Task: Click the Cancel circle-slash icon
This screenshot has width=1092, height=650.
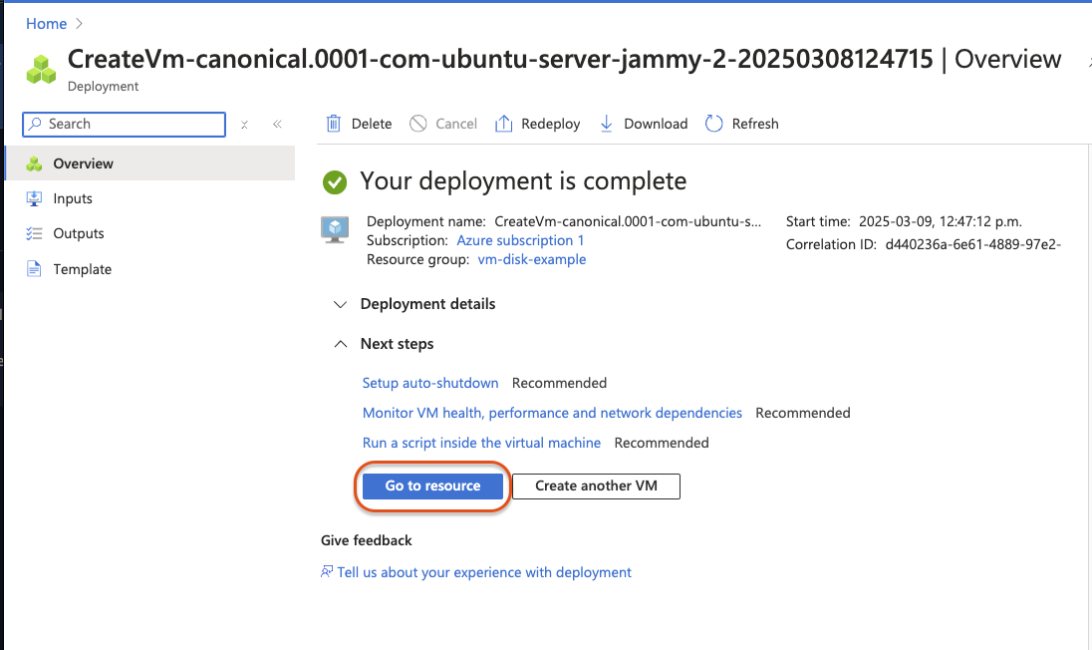Action: [x=417, y=124]
